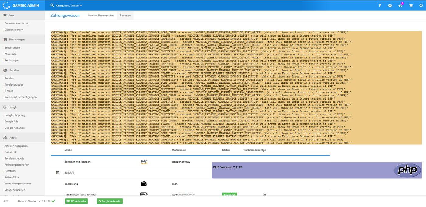Open QuickEdit in the sidebar
Screen dimensions: 426x207
point(10,152)
